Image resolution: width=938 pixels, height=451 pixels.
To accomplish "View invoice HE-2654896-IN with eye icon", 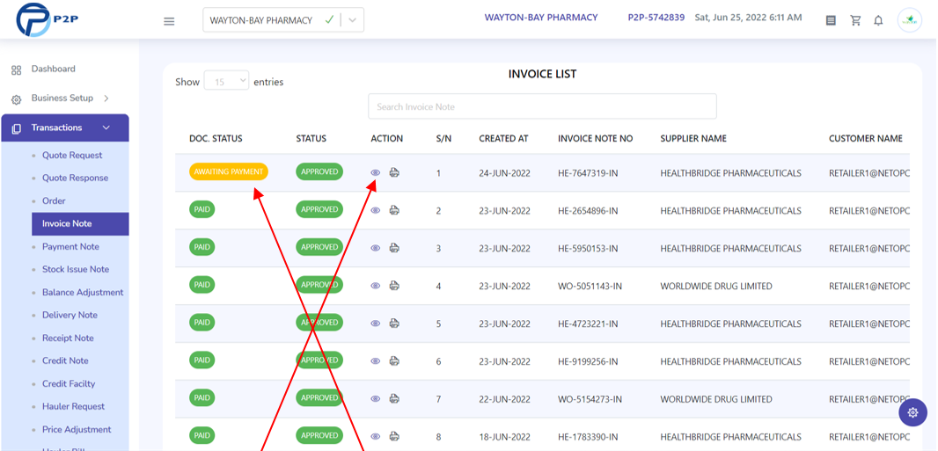I will 375,210.
